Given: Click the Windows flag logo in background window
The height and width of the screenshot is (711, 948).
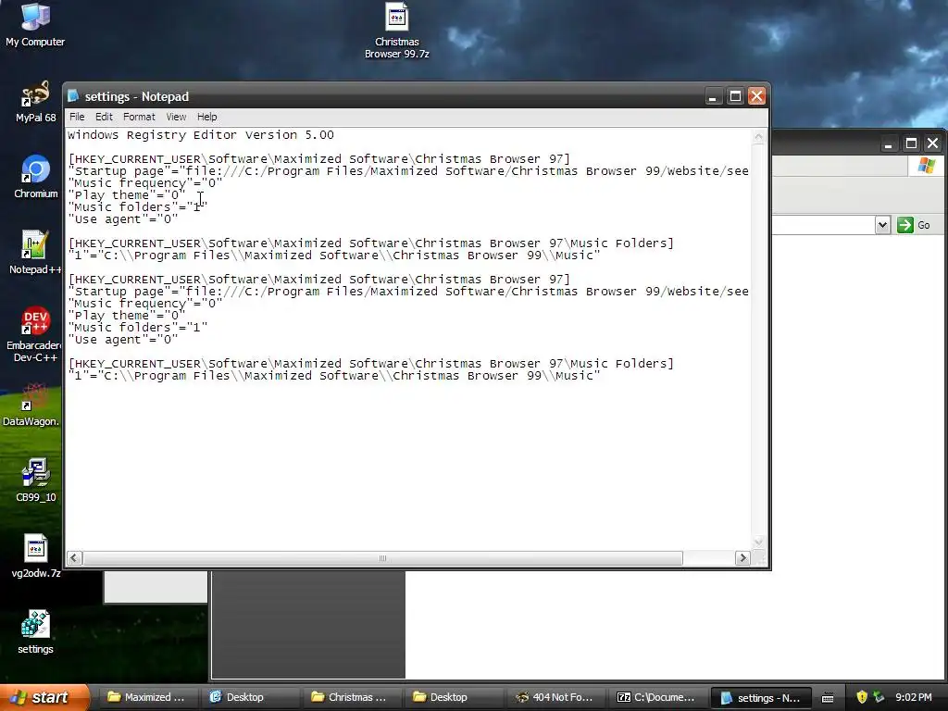Looking at the screenshot, I should (926, 166).
